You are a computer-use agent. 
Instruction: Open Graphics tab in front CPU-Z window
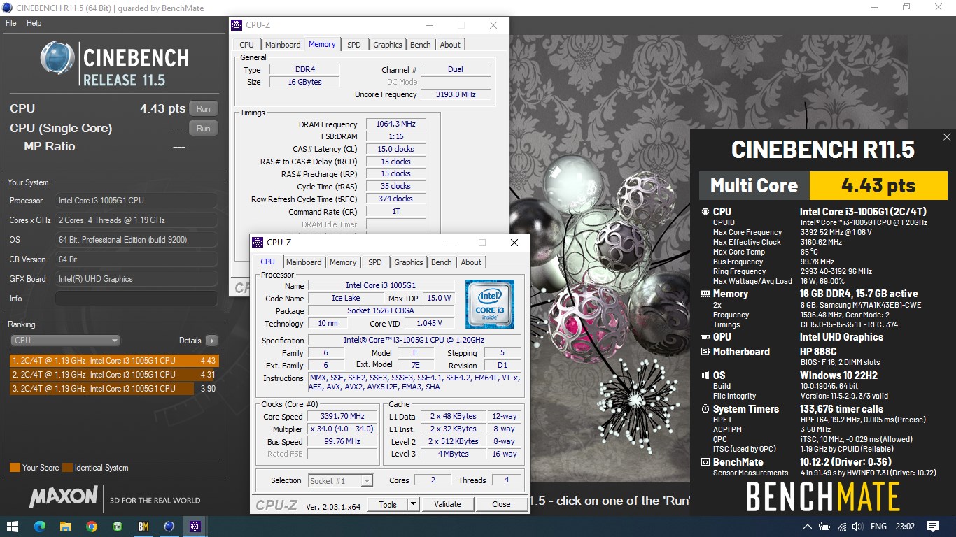(x=409, y=262)
